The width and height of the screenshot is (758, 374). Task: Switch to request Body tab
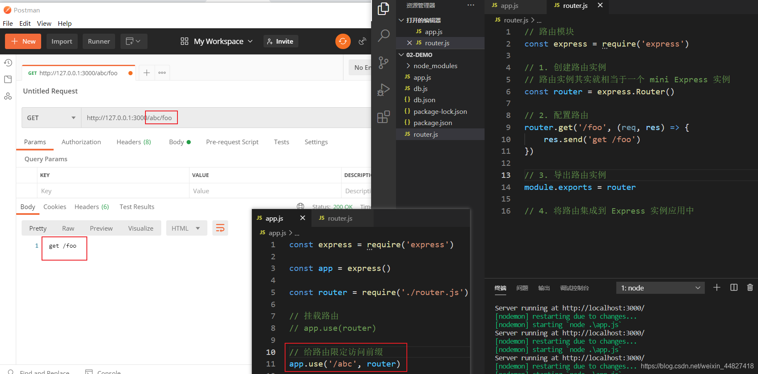(x=180, y=142)
